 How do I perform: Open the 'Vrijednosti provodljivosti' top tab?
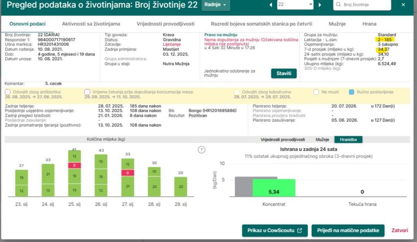click(165, 24)
